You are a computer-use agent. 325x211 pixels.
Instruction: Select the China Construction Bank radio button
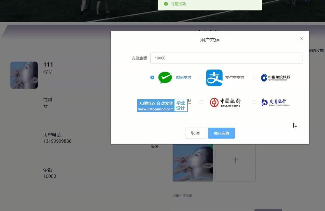point(255,78)
